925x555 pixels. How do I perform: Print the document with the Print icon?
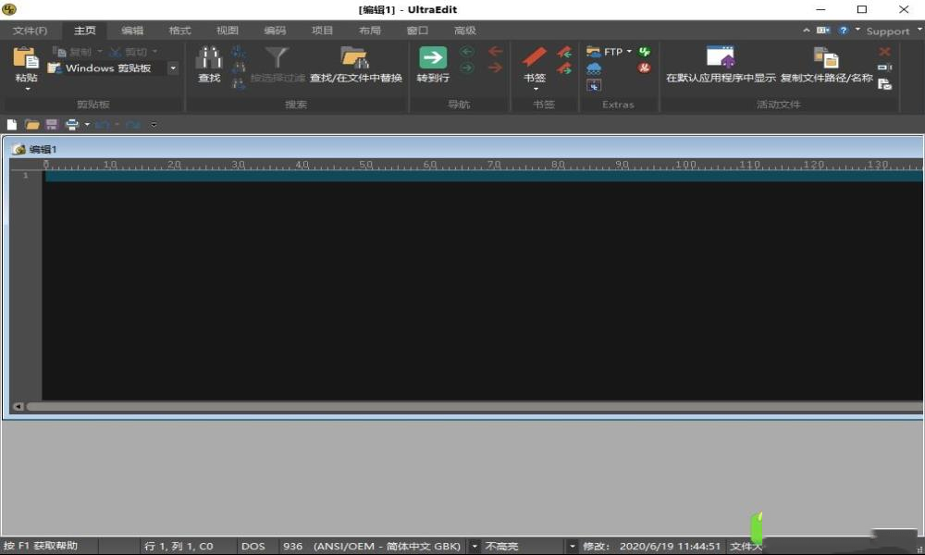[72, 123]
